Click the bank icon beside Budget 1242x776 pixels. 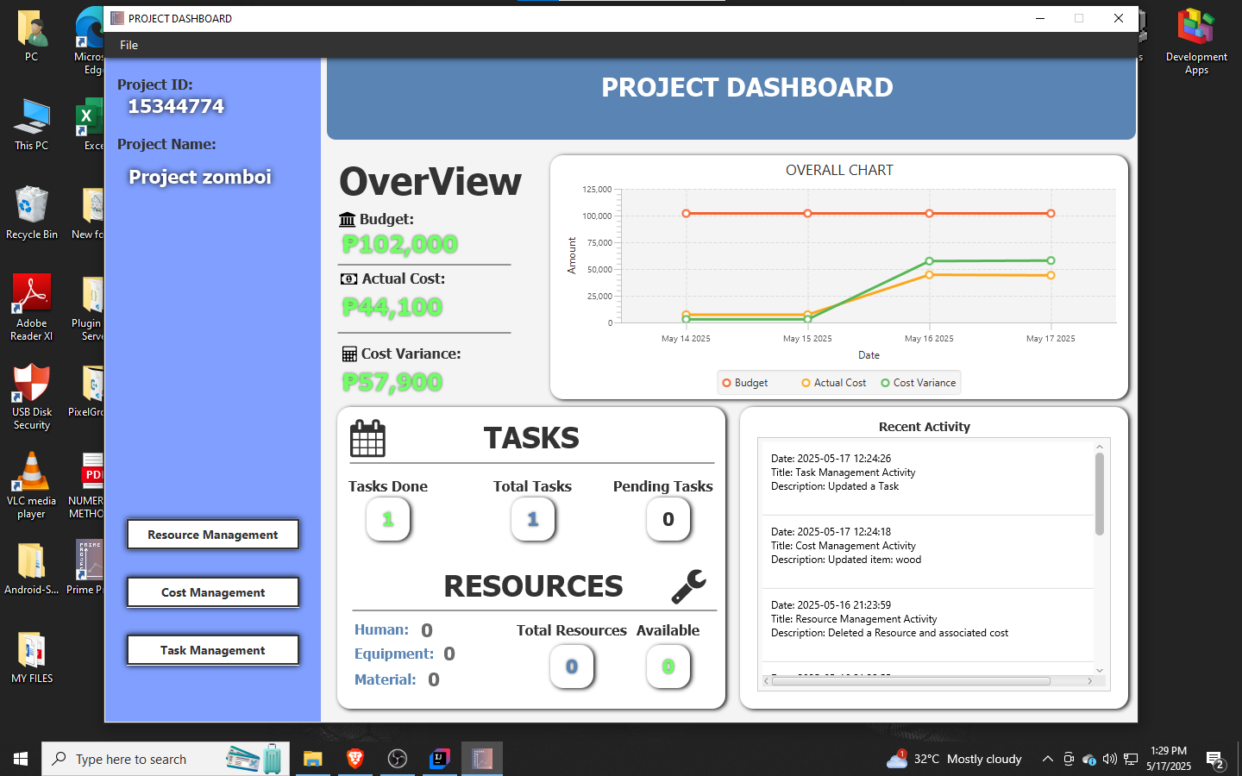pyautogui.click(x=348, y=219)
